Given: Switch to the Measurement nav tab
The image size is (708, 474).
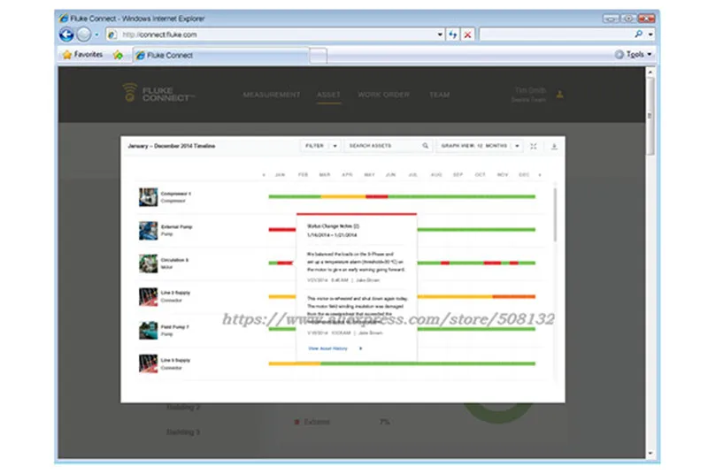Looking at the screenshot, I should tap(272, 95).
